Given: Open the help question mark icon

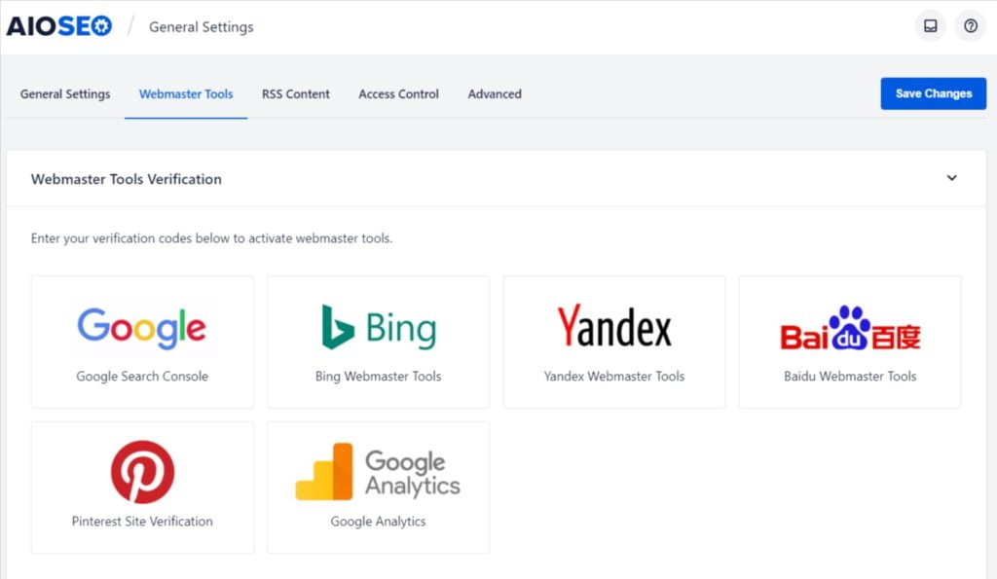Looking at the screenshot, I should 970,26.
